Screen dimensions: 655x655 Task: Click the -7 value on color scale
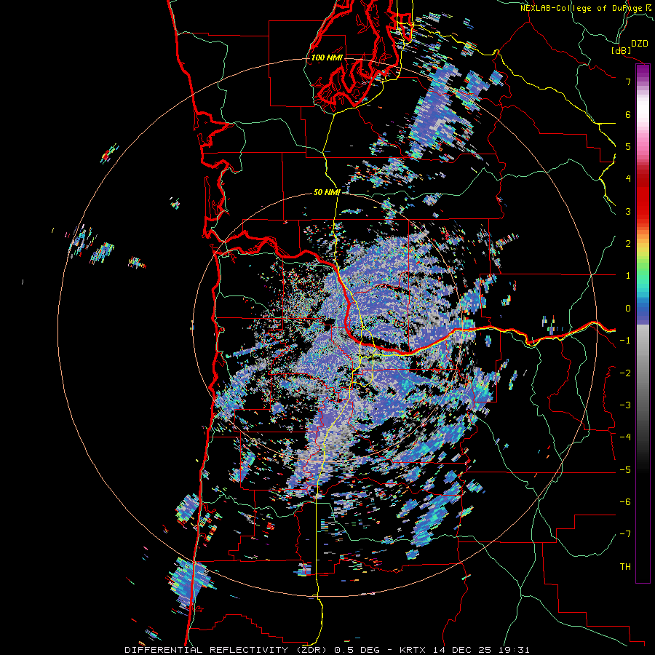[x=625, y=534]
